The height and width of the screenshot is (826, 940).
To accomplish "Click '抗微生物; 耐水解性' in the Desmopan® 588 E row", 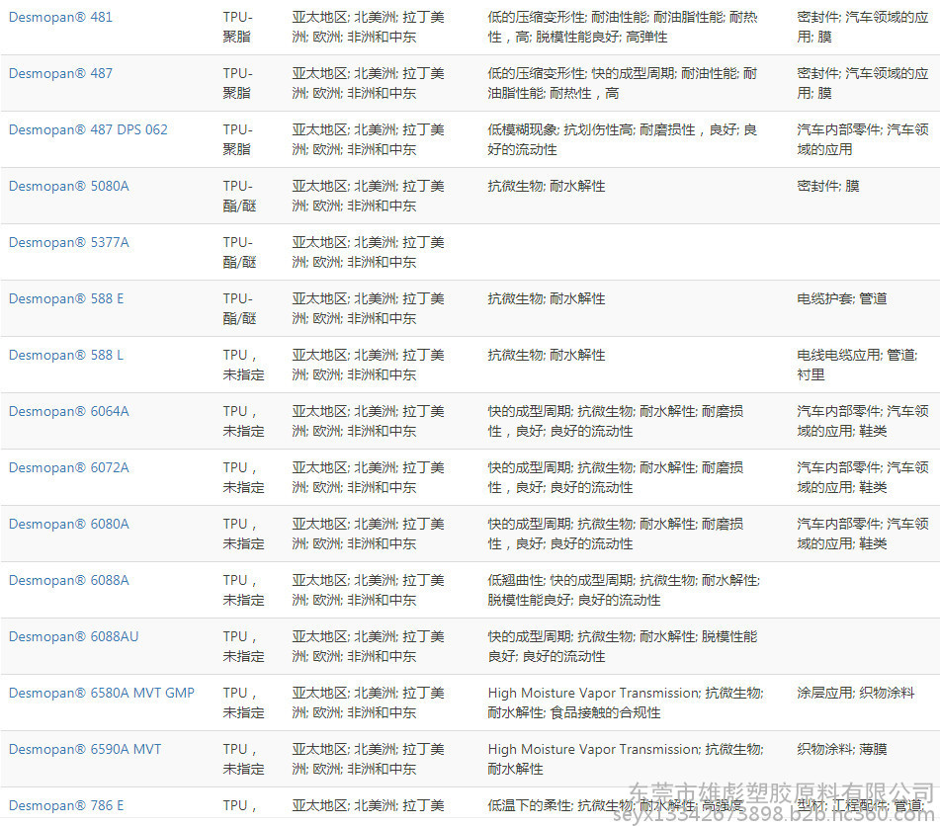I will pyautogui.click(x=547, y=299).
